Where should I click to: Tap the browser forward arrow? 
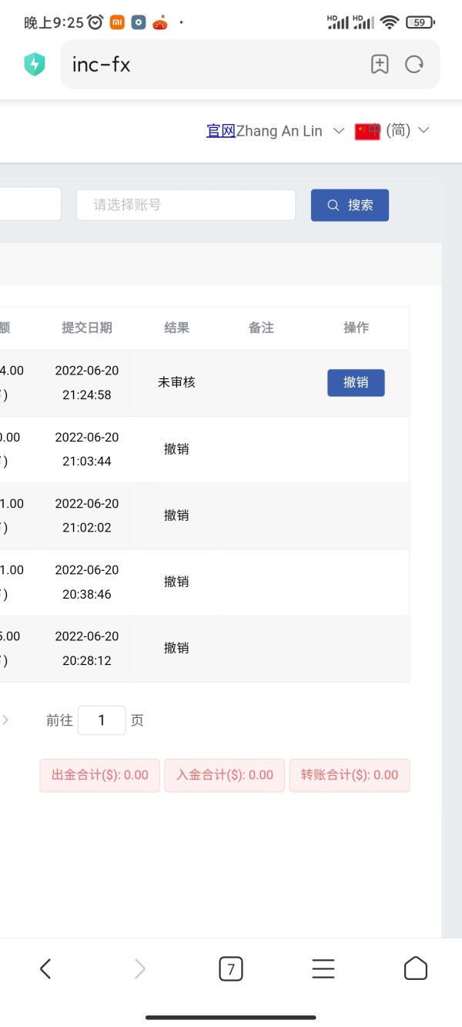(x=139, y=968)
